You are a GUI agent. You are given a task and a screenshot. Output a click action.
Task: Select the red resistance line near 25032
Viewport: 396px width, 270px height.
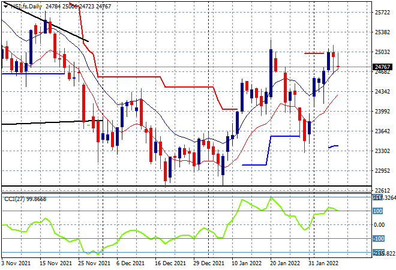314,53
